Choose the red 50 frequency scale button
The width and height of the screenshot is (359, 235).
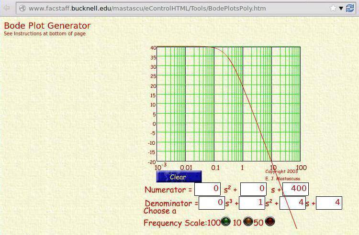(x=270, y=222)
